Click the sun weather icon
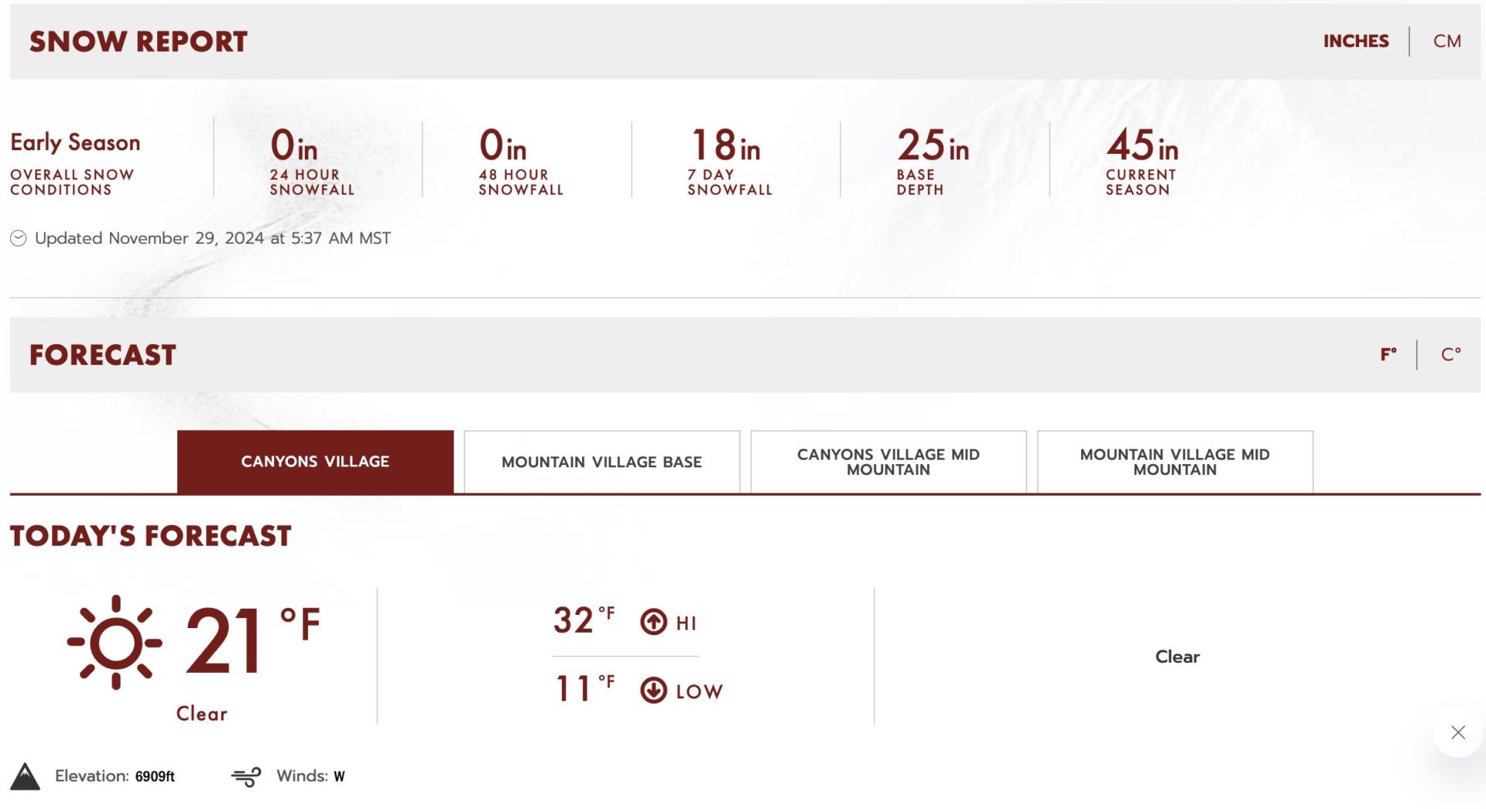Screen dimensions: 1486x809 [x=115, y=642]
